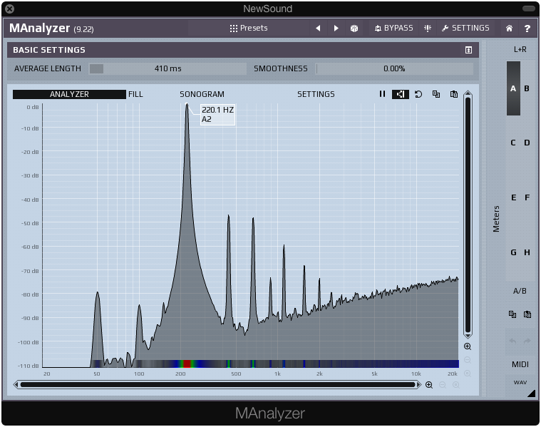Adjust the AVERAGE LENGTH slider
The image size is (541, 427).
pos(168,68)
